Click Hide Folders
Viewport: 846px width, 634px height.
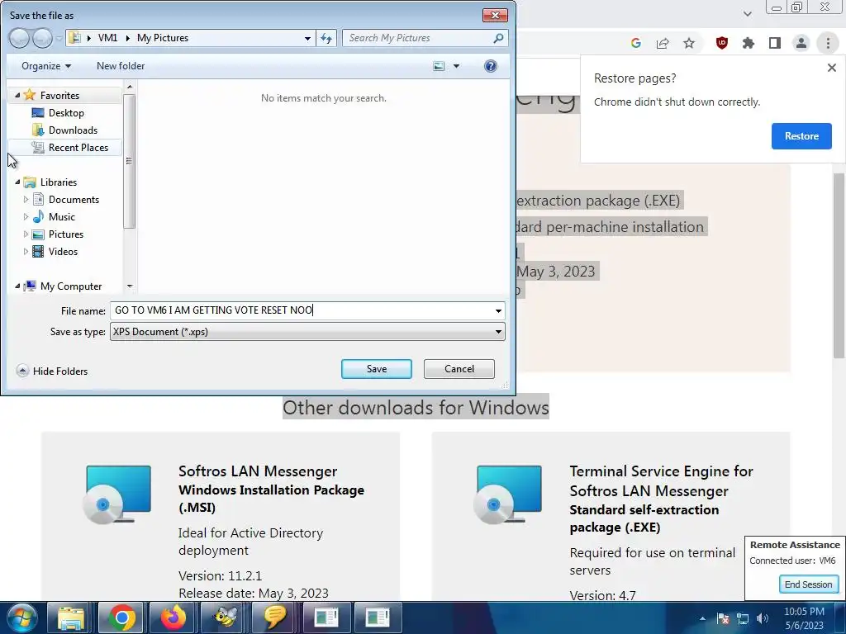click(x=52, y=371)
